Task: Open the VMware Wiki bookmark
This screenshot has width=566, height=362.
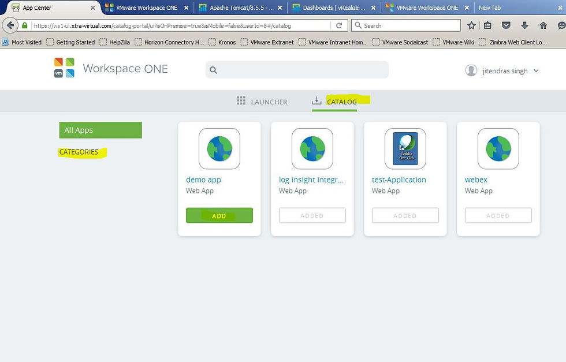Action: click(x=453, y=42)
